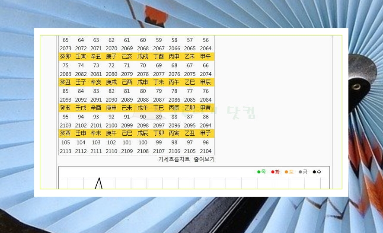Select the 庚子 cell

(112, 57)
